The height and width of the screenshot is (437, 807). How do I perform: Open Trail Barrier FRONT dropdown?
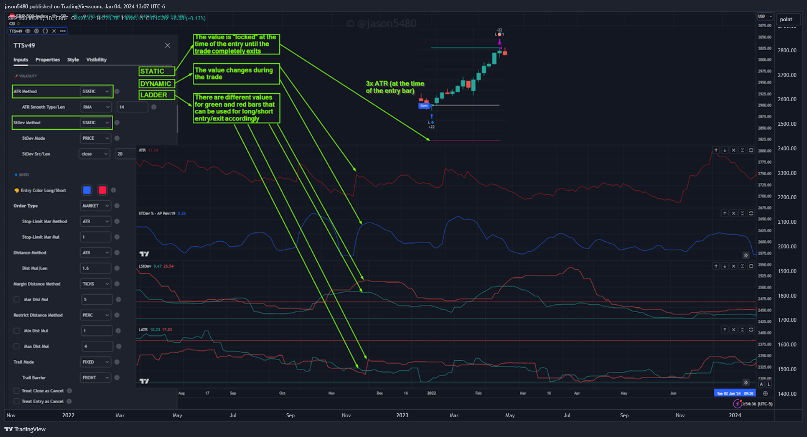point(95,378)
